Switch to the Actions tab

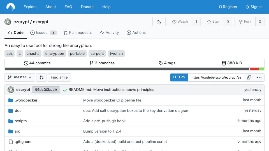(x=136, y=33)
